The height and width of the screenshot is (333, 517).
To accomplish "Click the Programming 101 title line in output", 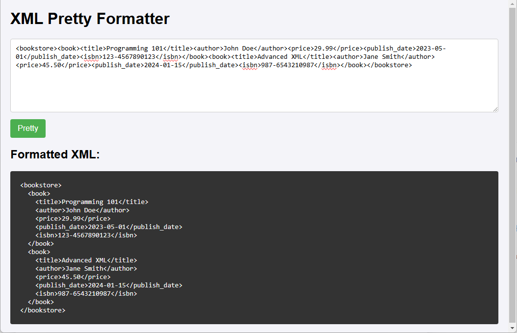I will [92, 202].
